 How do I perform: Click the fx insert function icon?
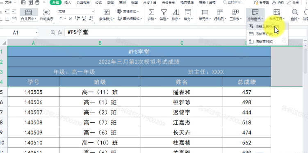click(60, 32)
